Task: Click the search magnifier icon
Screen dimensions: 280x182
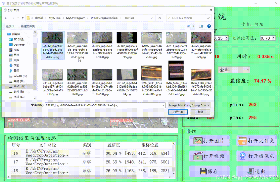Action: click(208, 18)
